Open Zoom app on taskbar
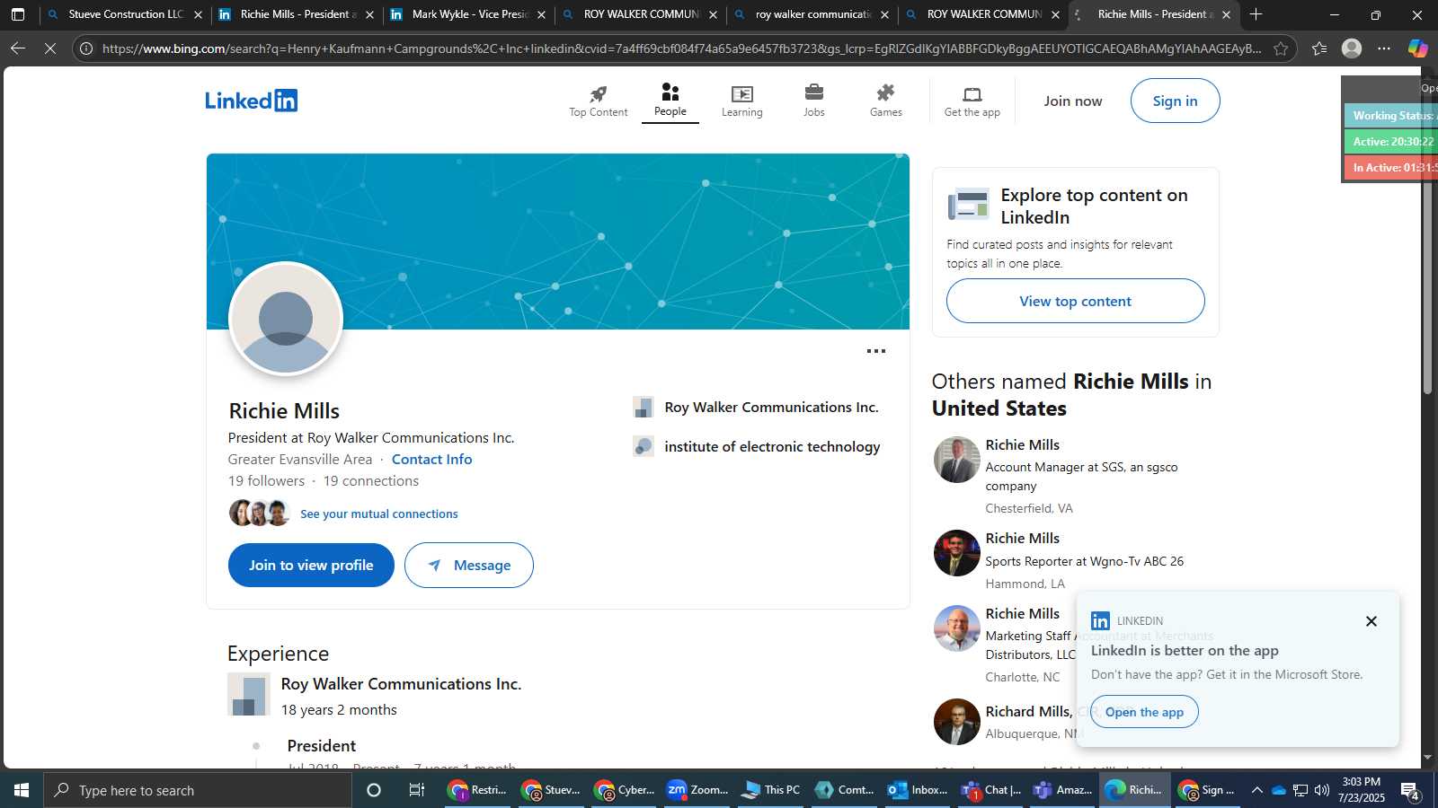The width and height of the screenshot is (1438, 808). (x=697, y=790)
